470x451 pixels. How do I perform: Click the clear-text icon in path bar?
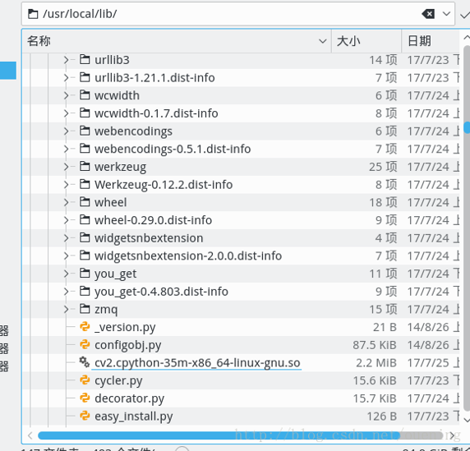[428, 14]
